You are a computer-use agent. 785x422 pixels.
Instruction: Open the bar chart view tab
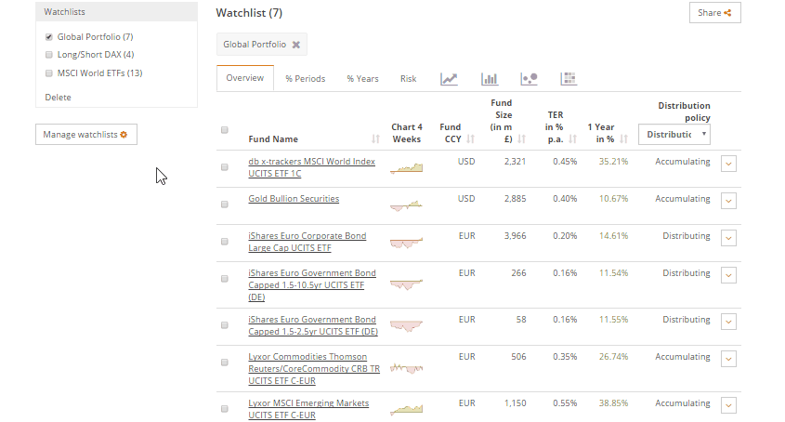(x=490, y=79)
